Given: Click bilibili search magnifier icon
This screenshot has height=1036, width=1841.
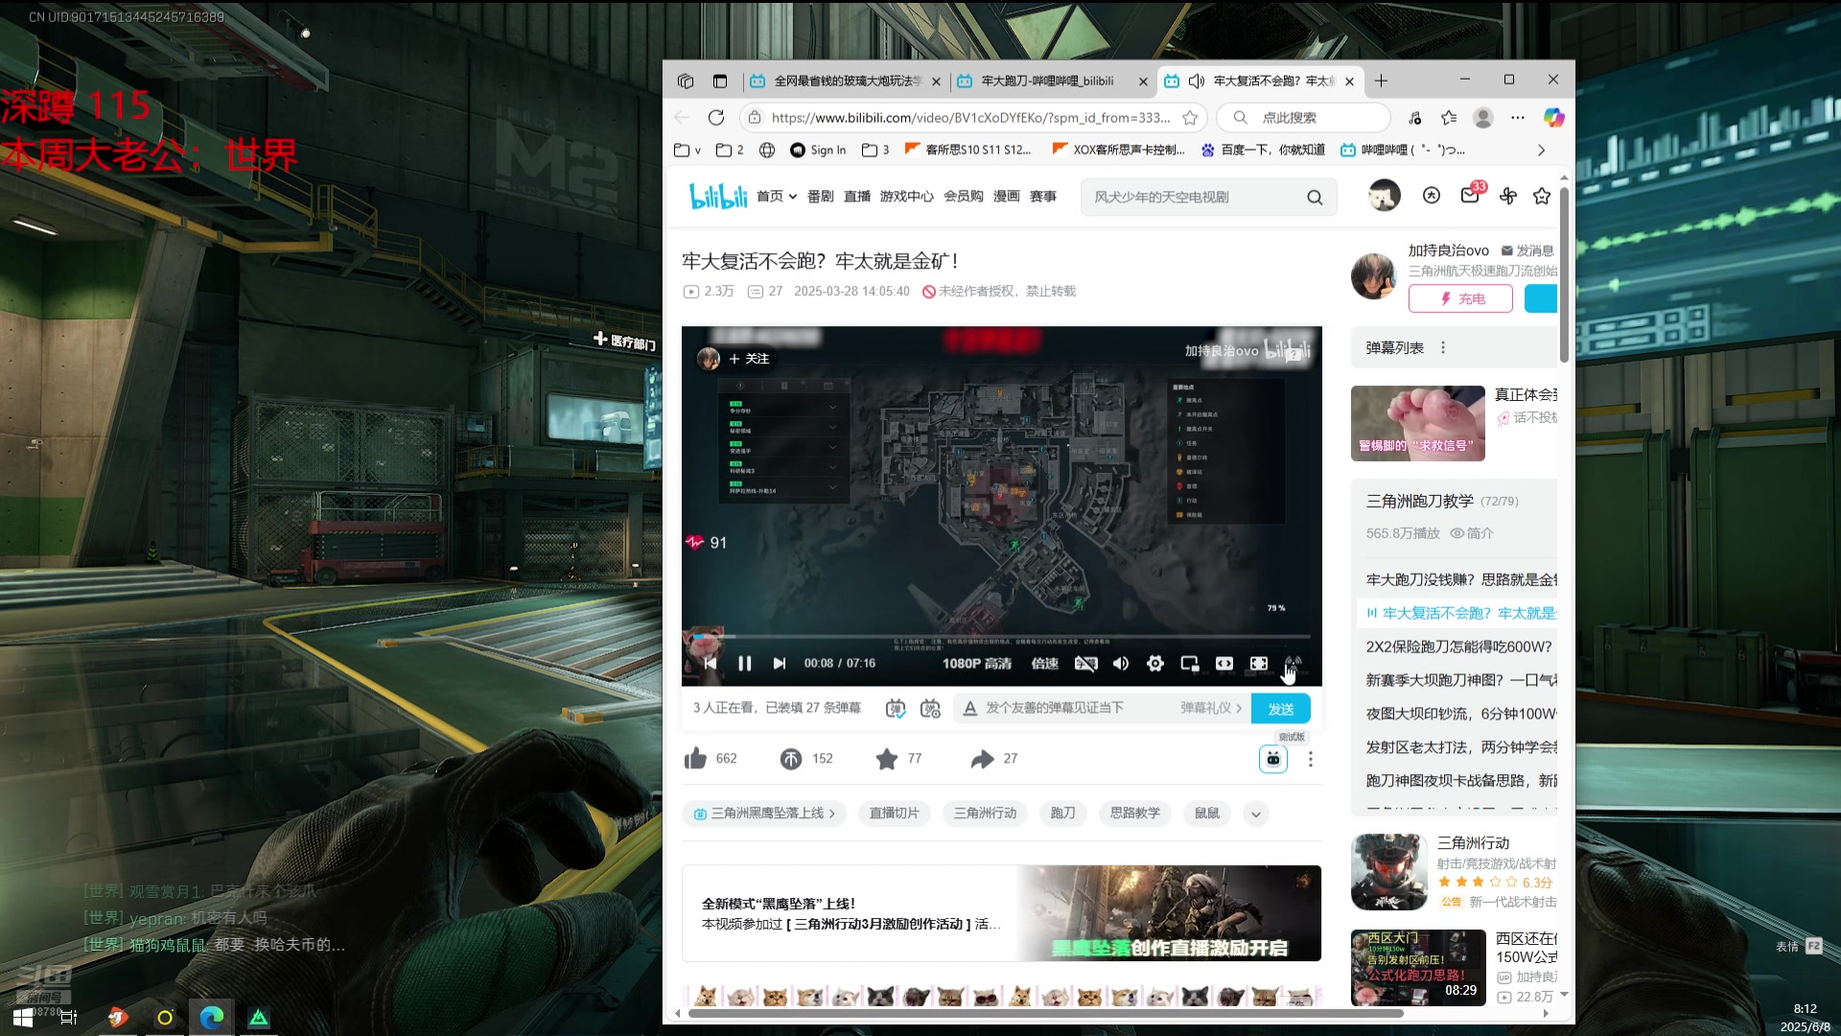Looking at the screenshot, I should tap(1315, 197).
